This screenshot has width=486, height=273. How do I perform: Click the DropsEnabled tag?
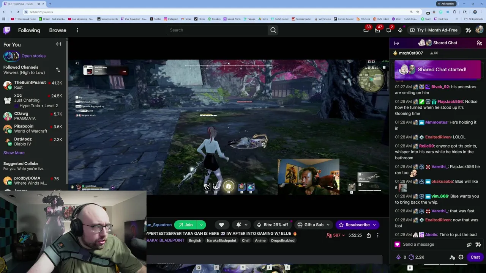pyautogui.click(x=283, y=240)
